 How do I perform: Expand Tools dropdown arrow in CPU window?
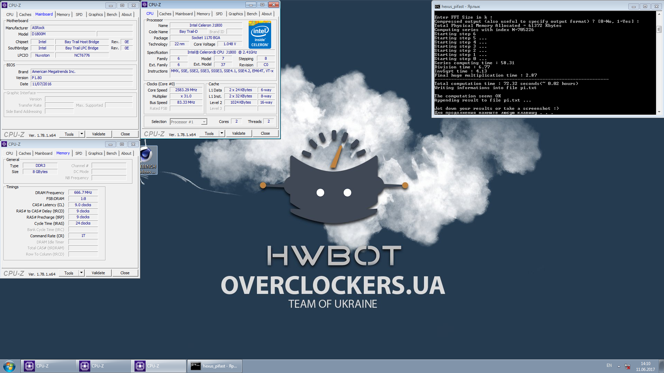pos(222,133)
